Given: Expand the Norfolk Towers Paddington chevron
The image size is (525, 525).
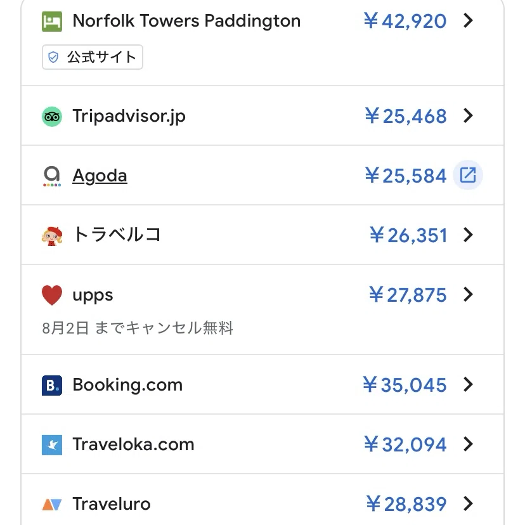Looking at the screenshot, I should click(x=468, y=20).
